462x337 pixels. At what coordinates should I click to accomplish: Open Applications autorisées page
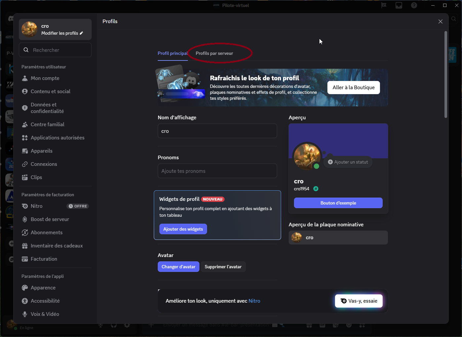click(57, 138)
